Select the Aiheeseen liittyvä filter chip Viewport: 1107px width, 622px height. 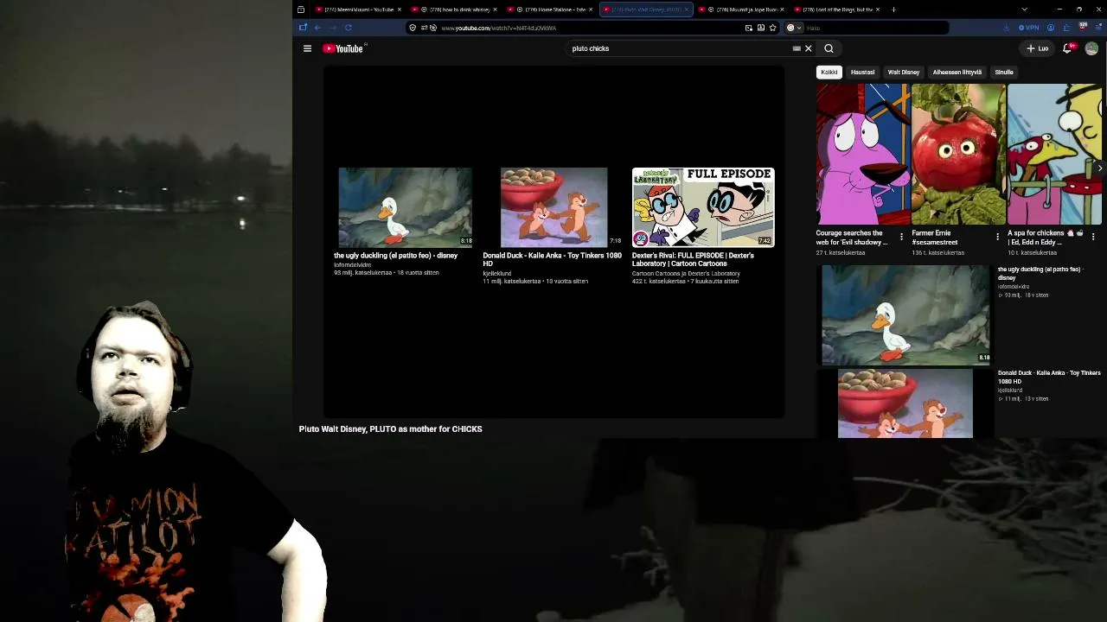coord(957,73)
